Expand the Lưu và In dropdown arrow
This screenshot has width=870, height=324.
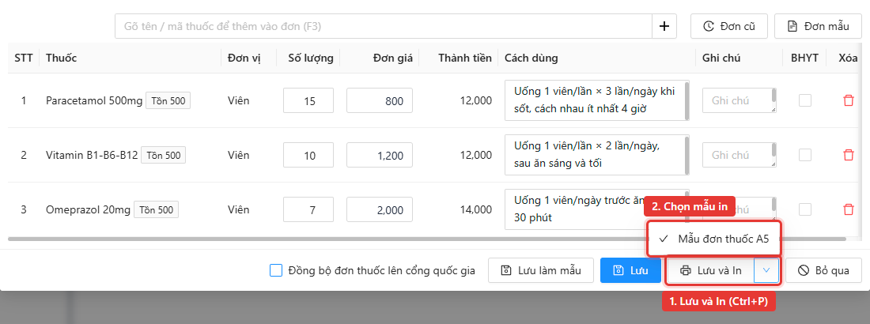[766, 270]
